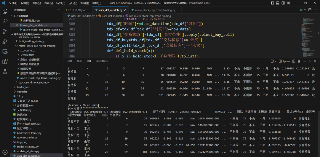The image size is (320, 157).
Task: Open the 转到(G) menu
Action: [x=61, y=3]
